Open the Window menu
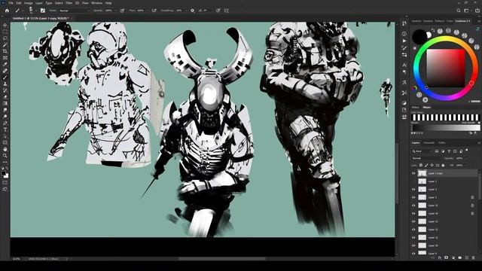Viewport: 482px width, 271px height. pos(96,3)
